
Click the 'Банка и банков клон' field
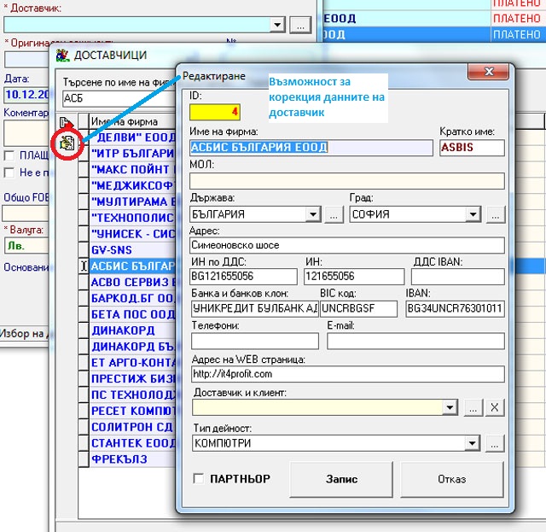coord(254,308)
